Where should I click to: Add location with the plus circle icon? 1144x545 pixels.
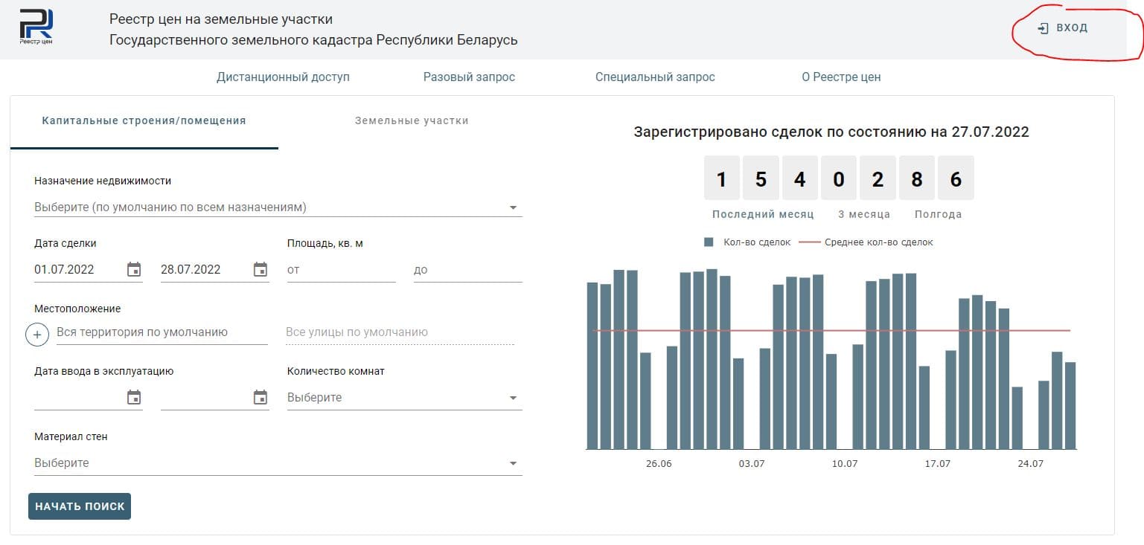click(x=37, y=335)
